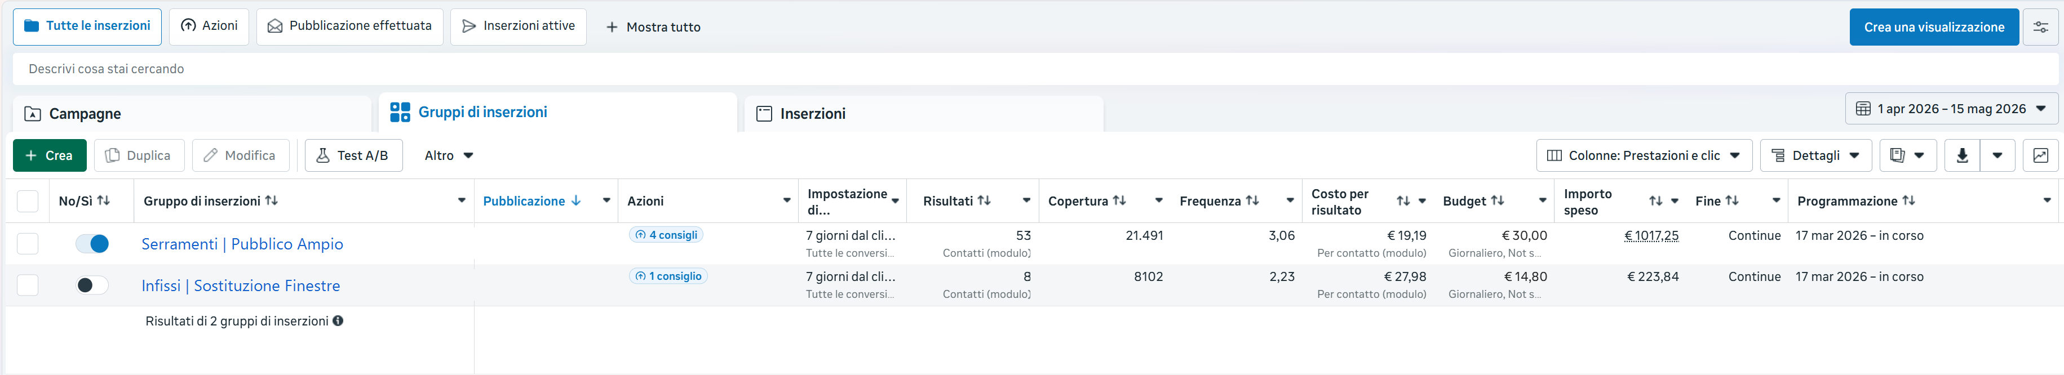Click the info icon beside Risultati di 2 gruppi
Image resolution: width=2064 pixels, height=375 pixels.
pyautogui.click(x=338, y=320)
